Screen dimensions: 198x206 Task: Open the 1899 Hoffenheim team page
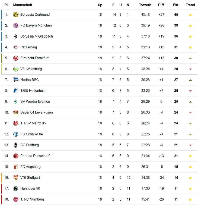pos(33,91)
